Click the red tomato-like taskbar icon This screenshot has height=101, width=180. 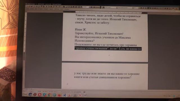[x=59, y=95]
